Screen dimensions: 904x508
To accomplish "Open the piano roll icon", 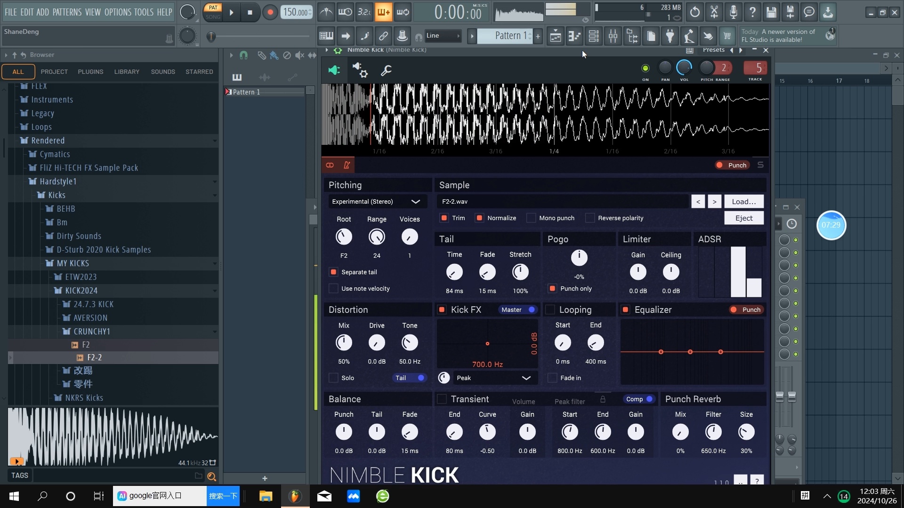I will [x=574, y=36].
